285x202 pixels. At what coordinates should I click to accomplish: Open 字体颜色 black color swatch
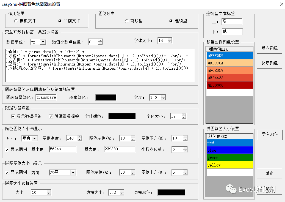click(122, 116)
